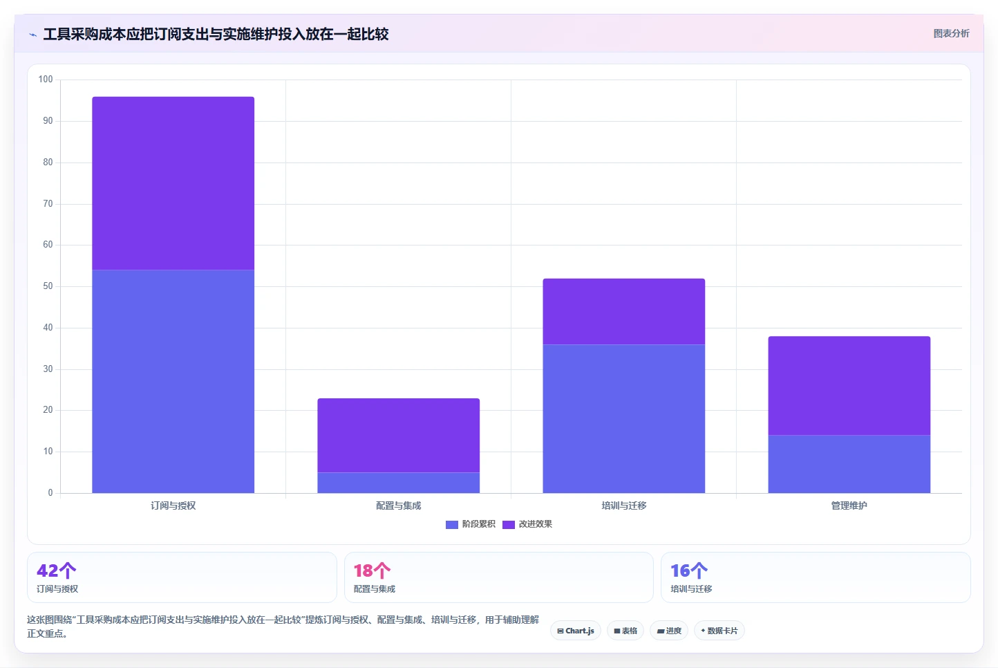The image size is (998, 668).
Task: Click the 50 y-axis tick label
Action: 48,286
